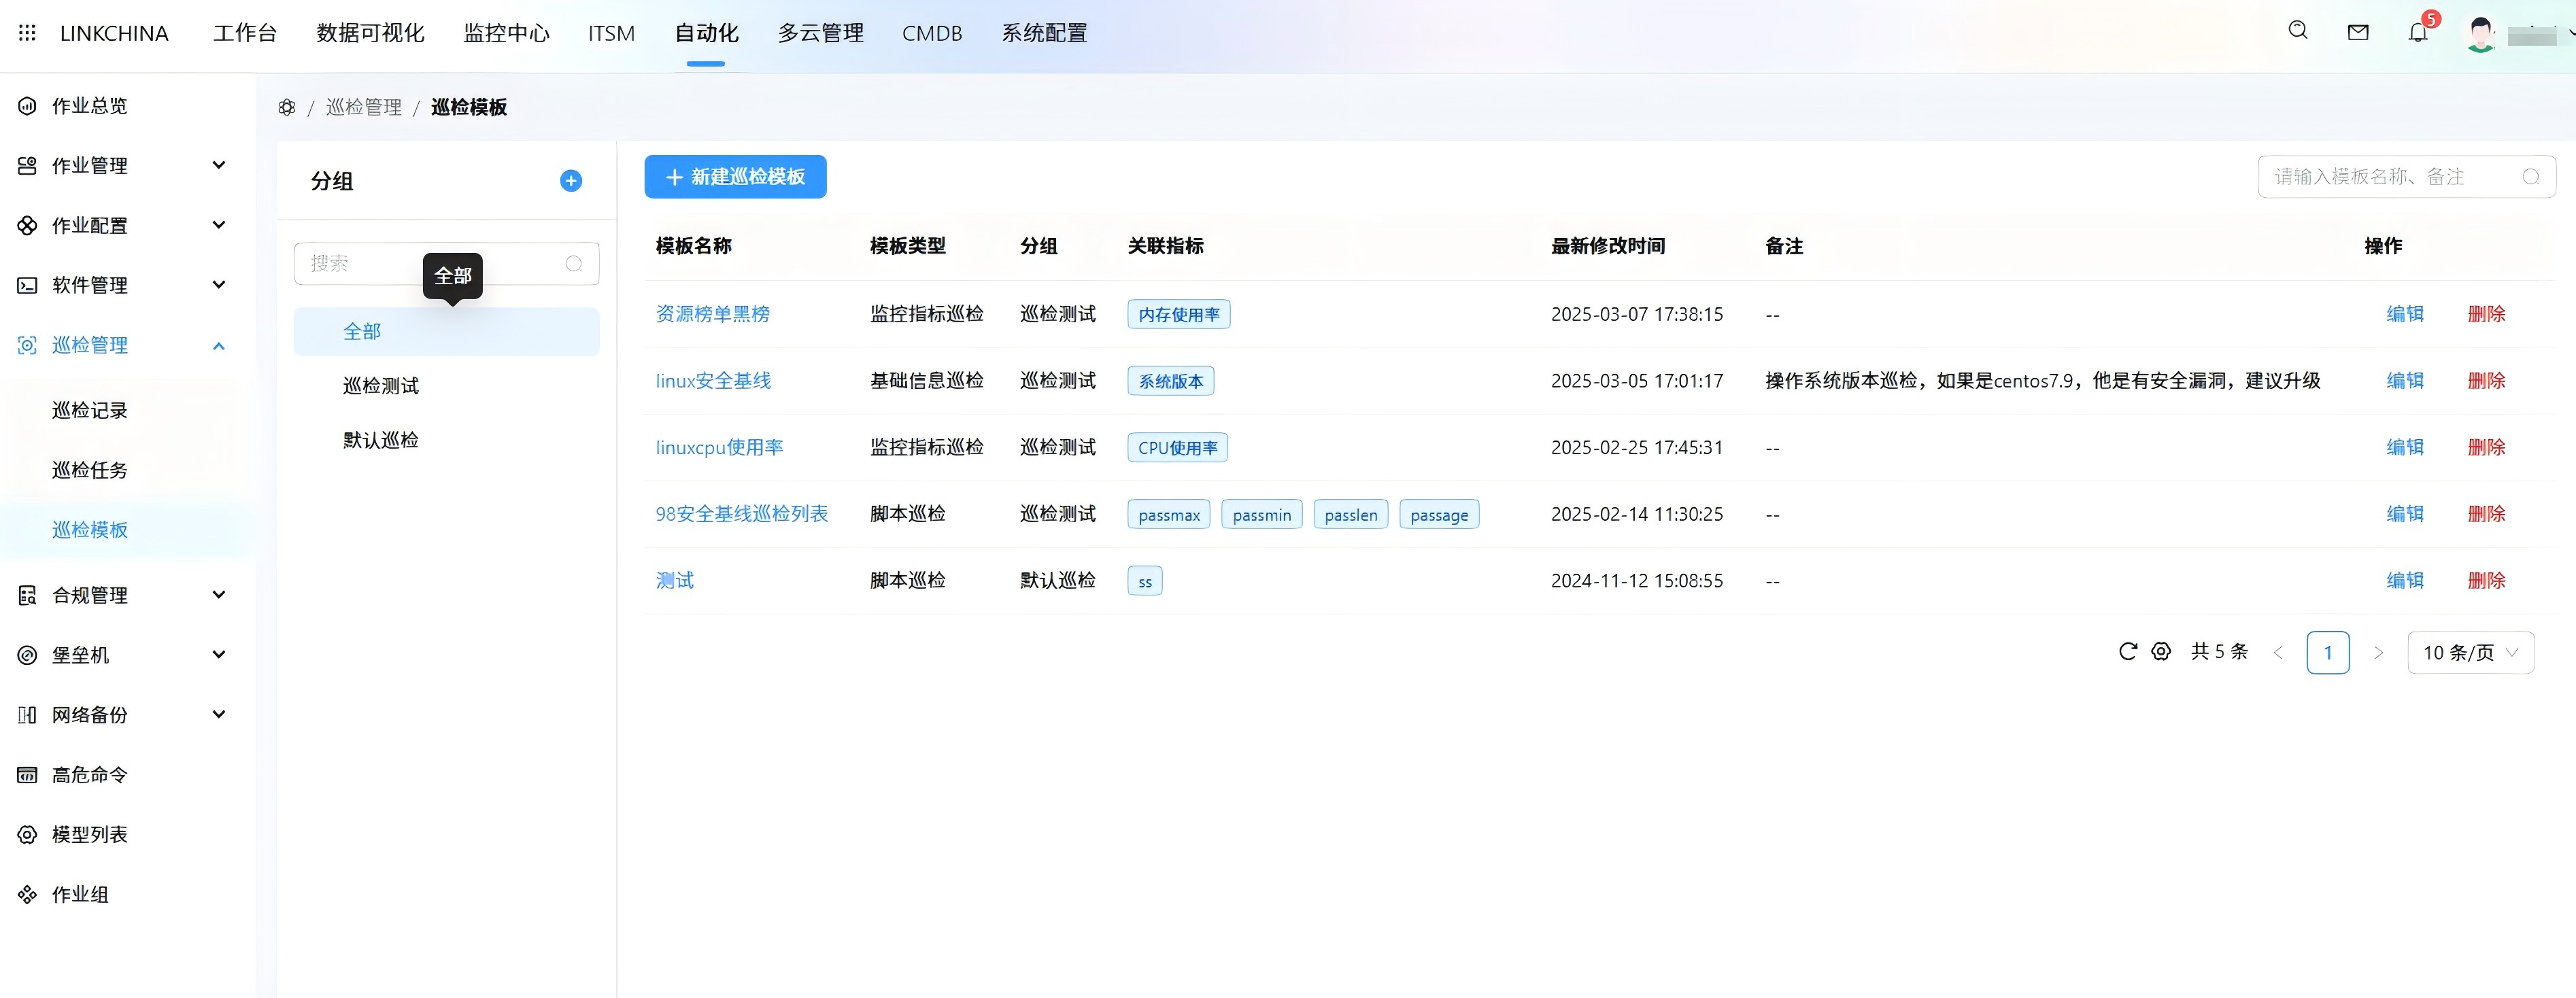Viewport: 2576px width, 998px height.
Task: Open linux安全基线 template link
Action: click(x=713, y=381)
